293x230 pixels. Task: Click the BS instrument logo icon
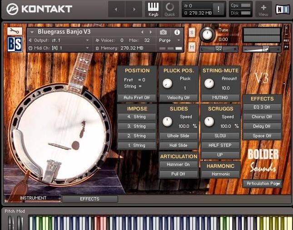15,44
